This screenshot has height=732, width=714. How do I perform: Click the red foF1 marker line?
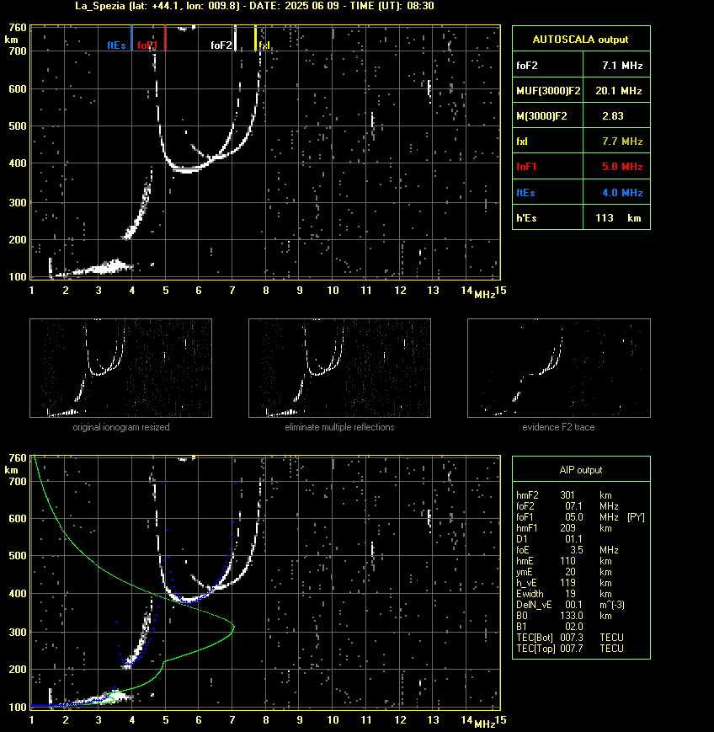pyautogui.click(x=166, y=38)
